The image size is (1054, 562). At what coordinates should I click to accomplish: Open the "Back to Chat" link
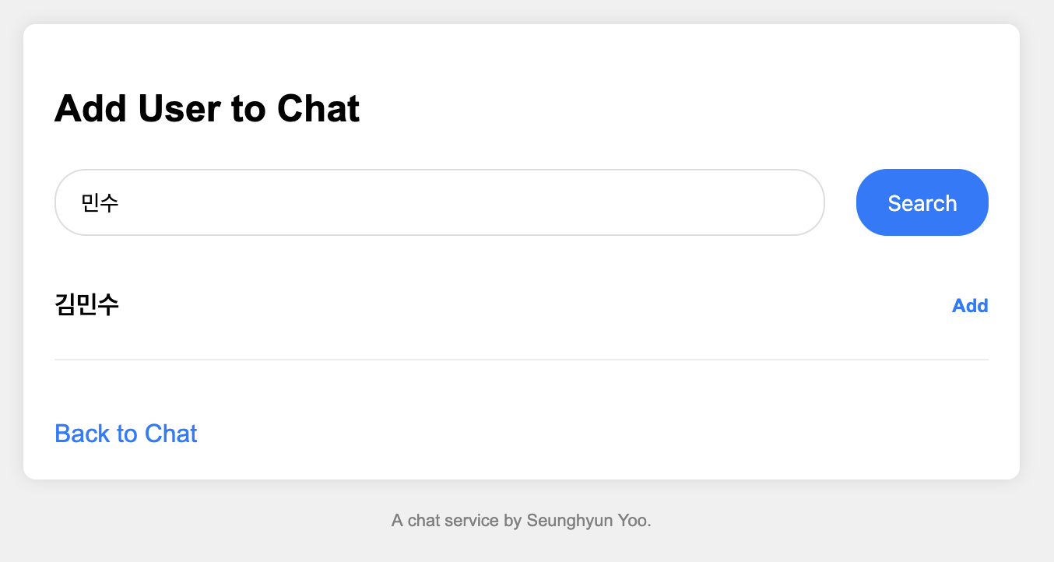click(126, 434)
